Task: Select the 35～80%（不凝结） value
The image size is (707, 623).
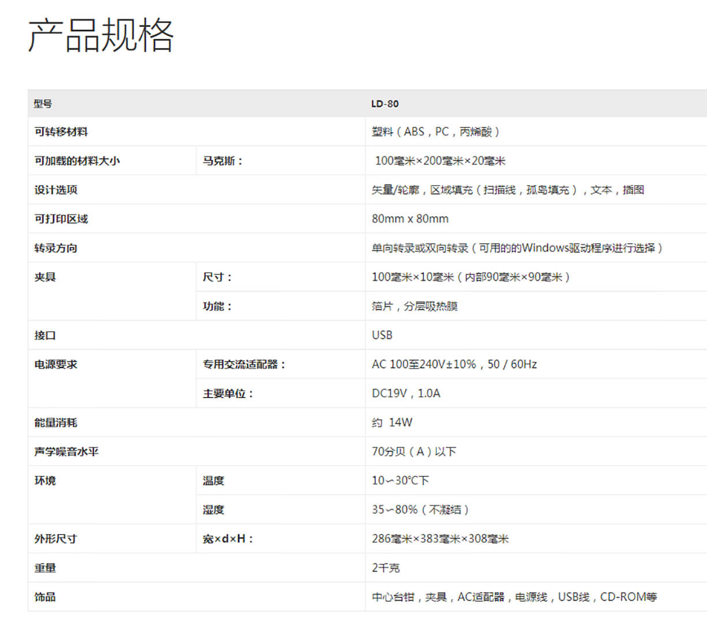Action: (421, 510)
